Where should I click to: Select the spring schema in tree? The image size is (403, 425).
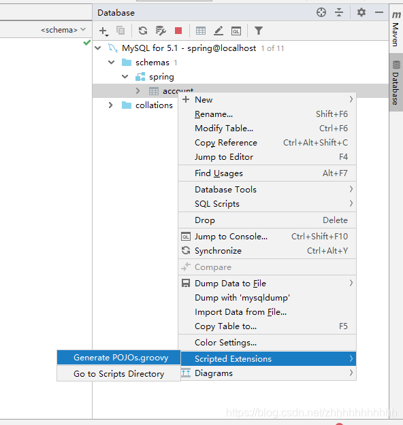click(x=161, y=77)
